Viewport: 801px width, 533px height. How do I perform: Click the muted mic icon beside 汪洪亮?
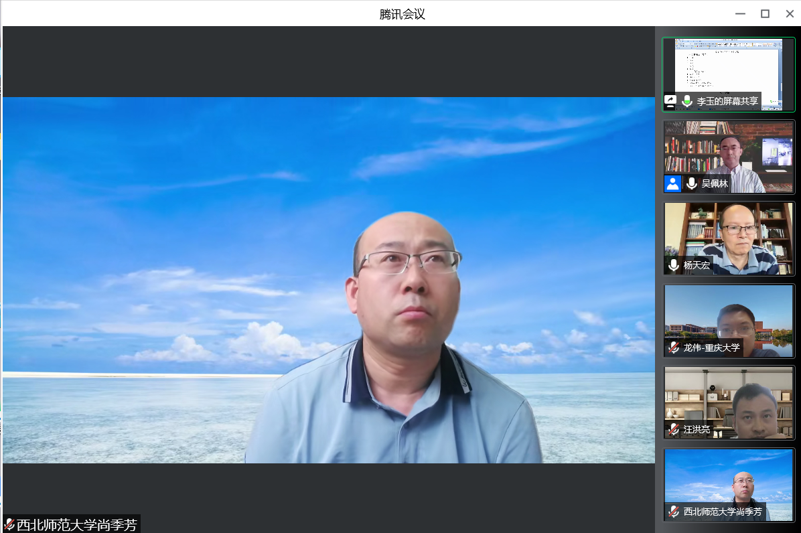(674, 430)
